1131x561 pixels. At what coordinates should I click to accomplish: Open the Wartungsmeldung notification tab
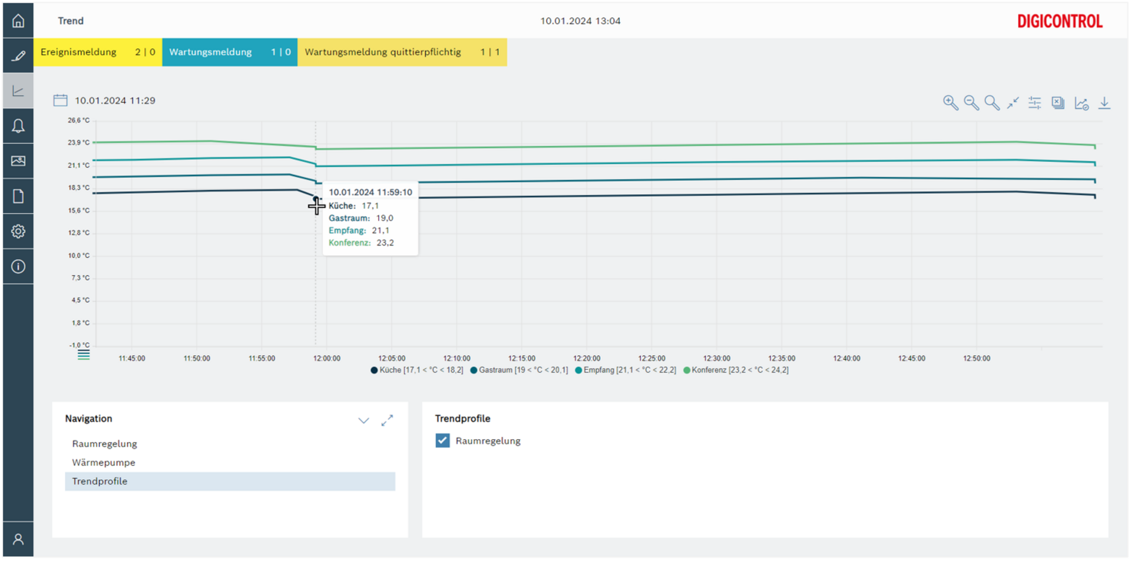(229, 52)
